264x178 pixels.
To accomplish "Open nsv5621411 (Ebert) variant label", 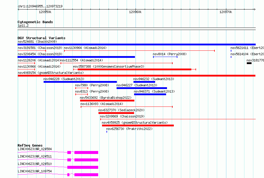I will [247, 48].
